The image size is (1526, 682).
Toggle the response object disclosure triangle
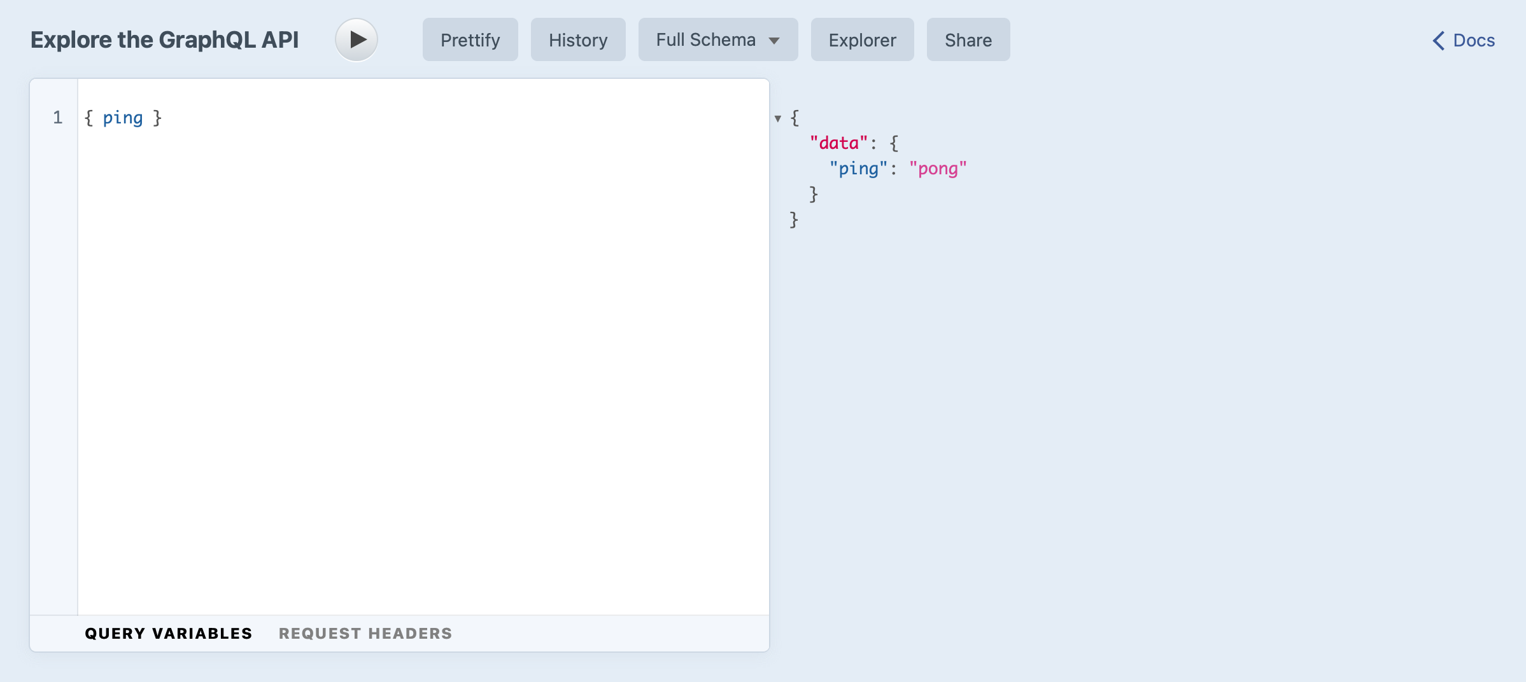click(777, 118)
